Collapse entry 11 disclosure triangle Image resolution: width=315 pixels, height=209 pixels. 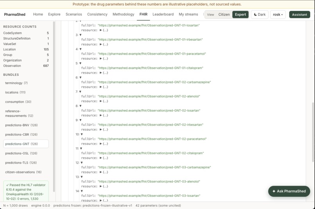(x=81, y=148)
